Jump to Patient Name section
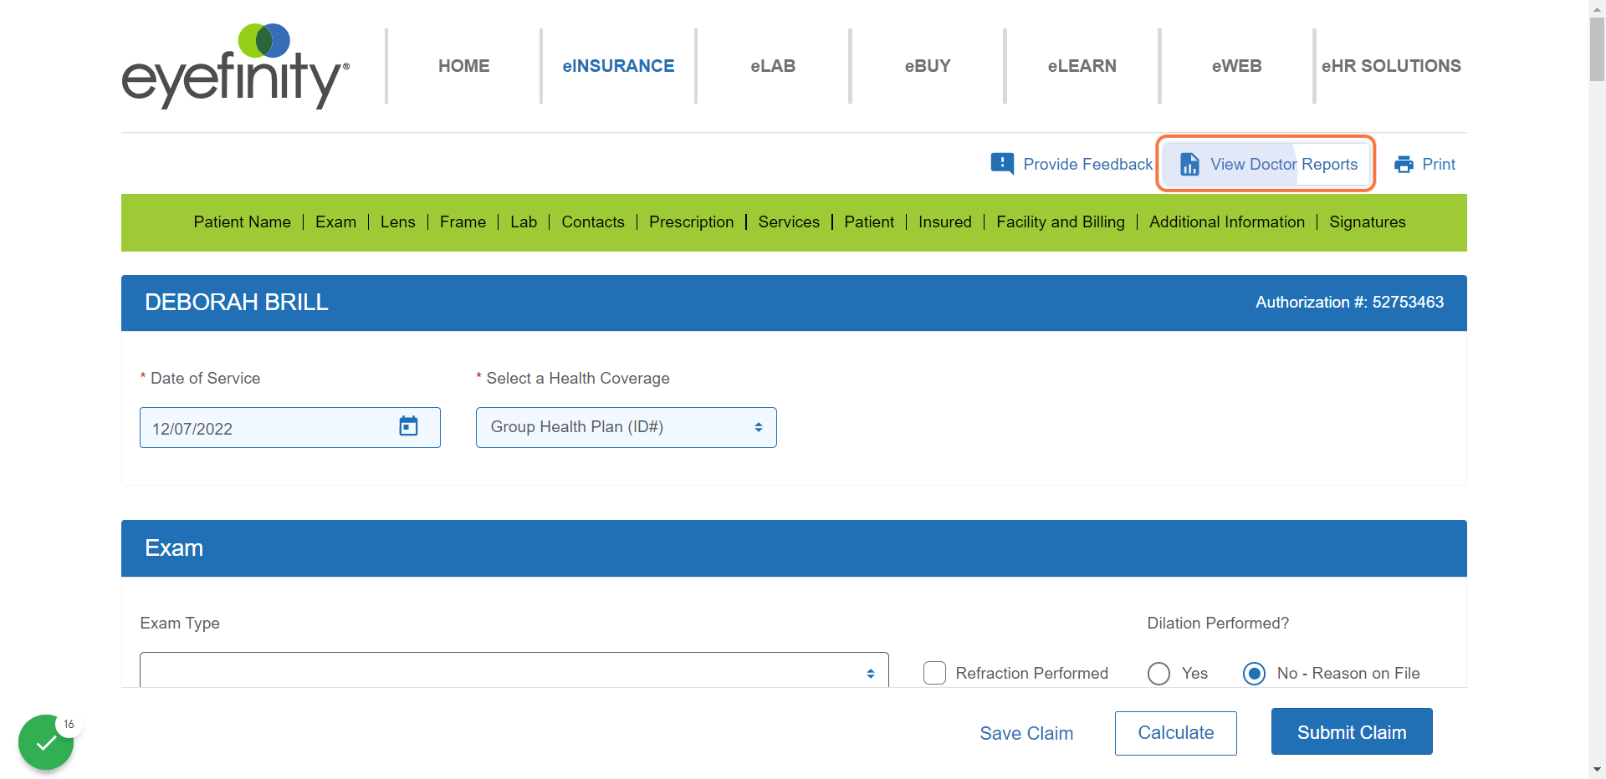Viewport: 1606px width, 779px height. pos(242,221)
